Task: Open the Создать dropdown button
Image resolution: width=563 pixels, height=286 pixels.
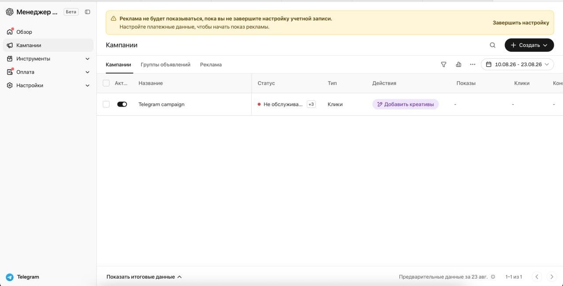Action: pos(529,45)
